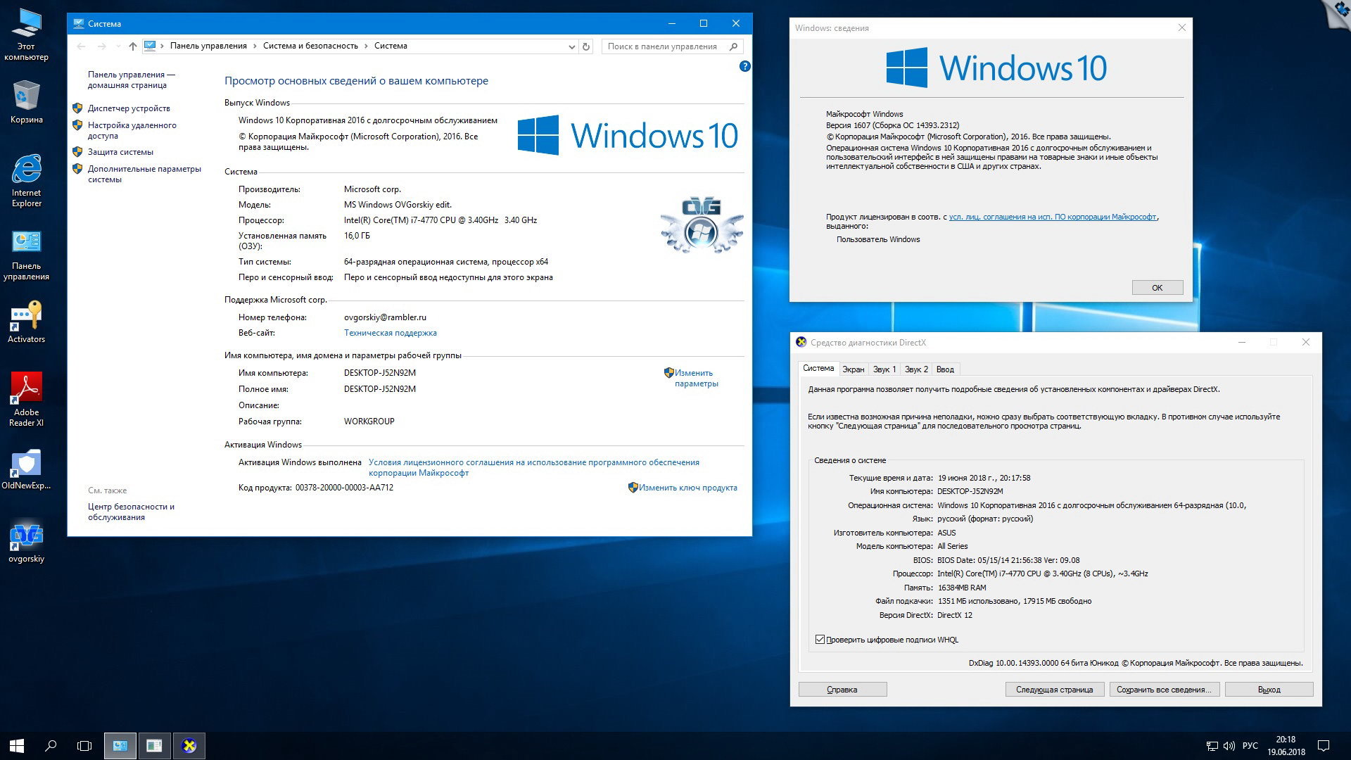Open the Корзина recycle bin icon
Viewport: 1351px width, 760px height.
(26, 102)
